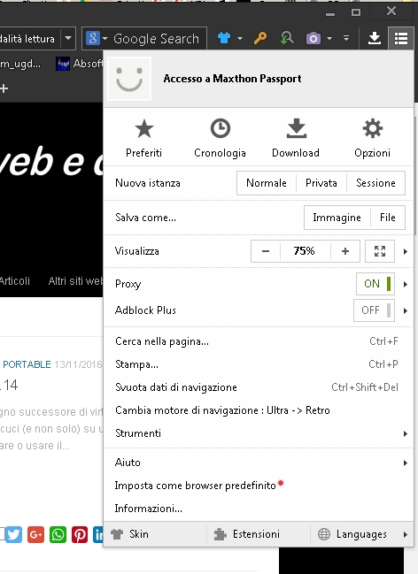Image resolution: width=418 pixels, height=574 pixels.
Task: Toggle the Adblock Plus OFF switch
Action: [374, 310]
